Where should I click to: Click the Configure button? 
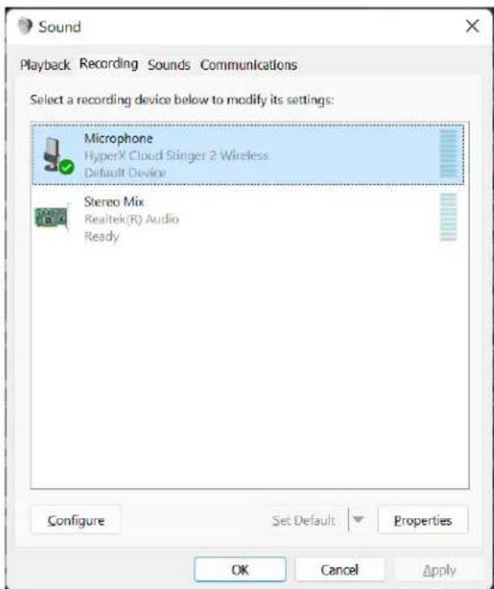[x=76, y=520]
